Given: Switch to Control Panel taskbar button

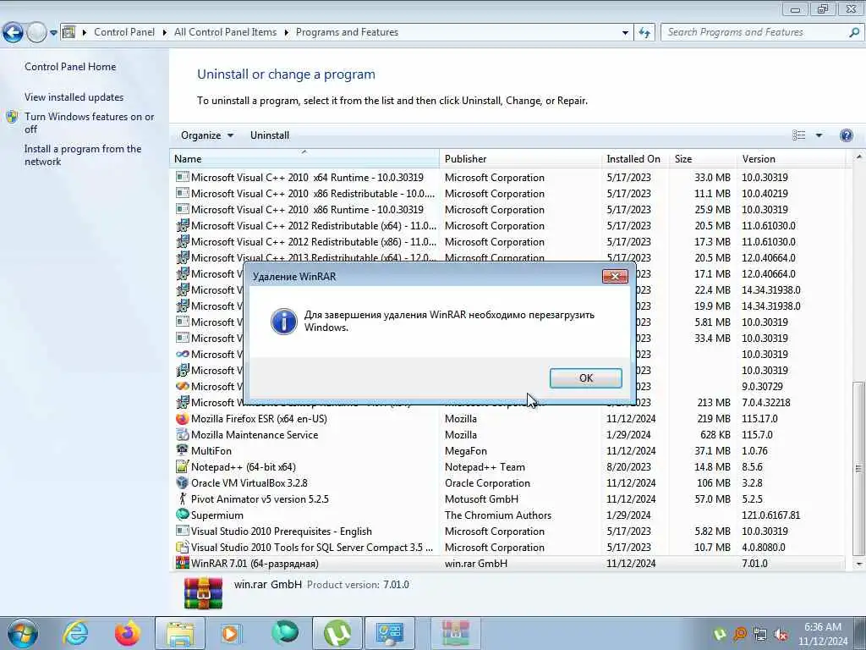Looking at the screenshot, I should point(390,633).
